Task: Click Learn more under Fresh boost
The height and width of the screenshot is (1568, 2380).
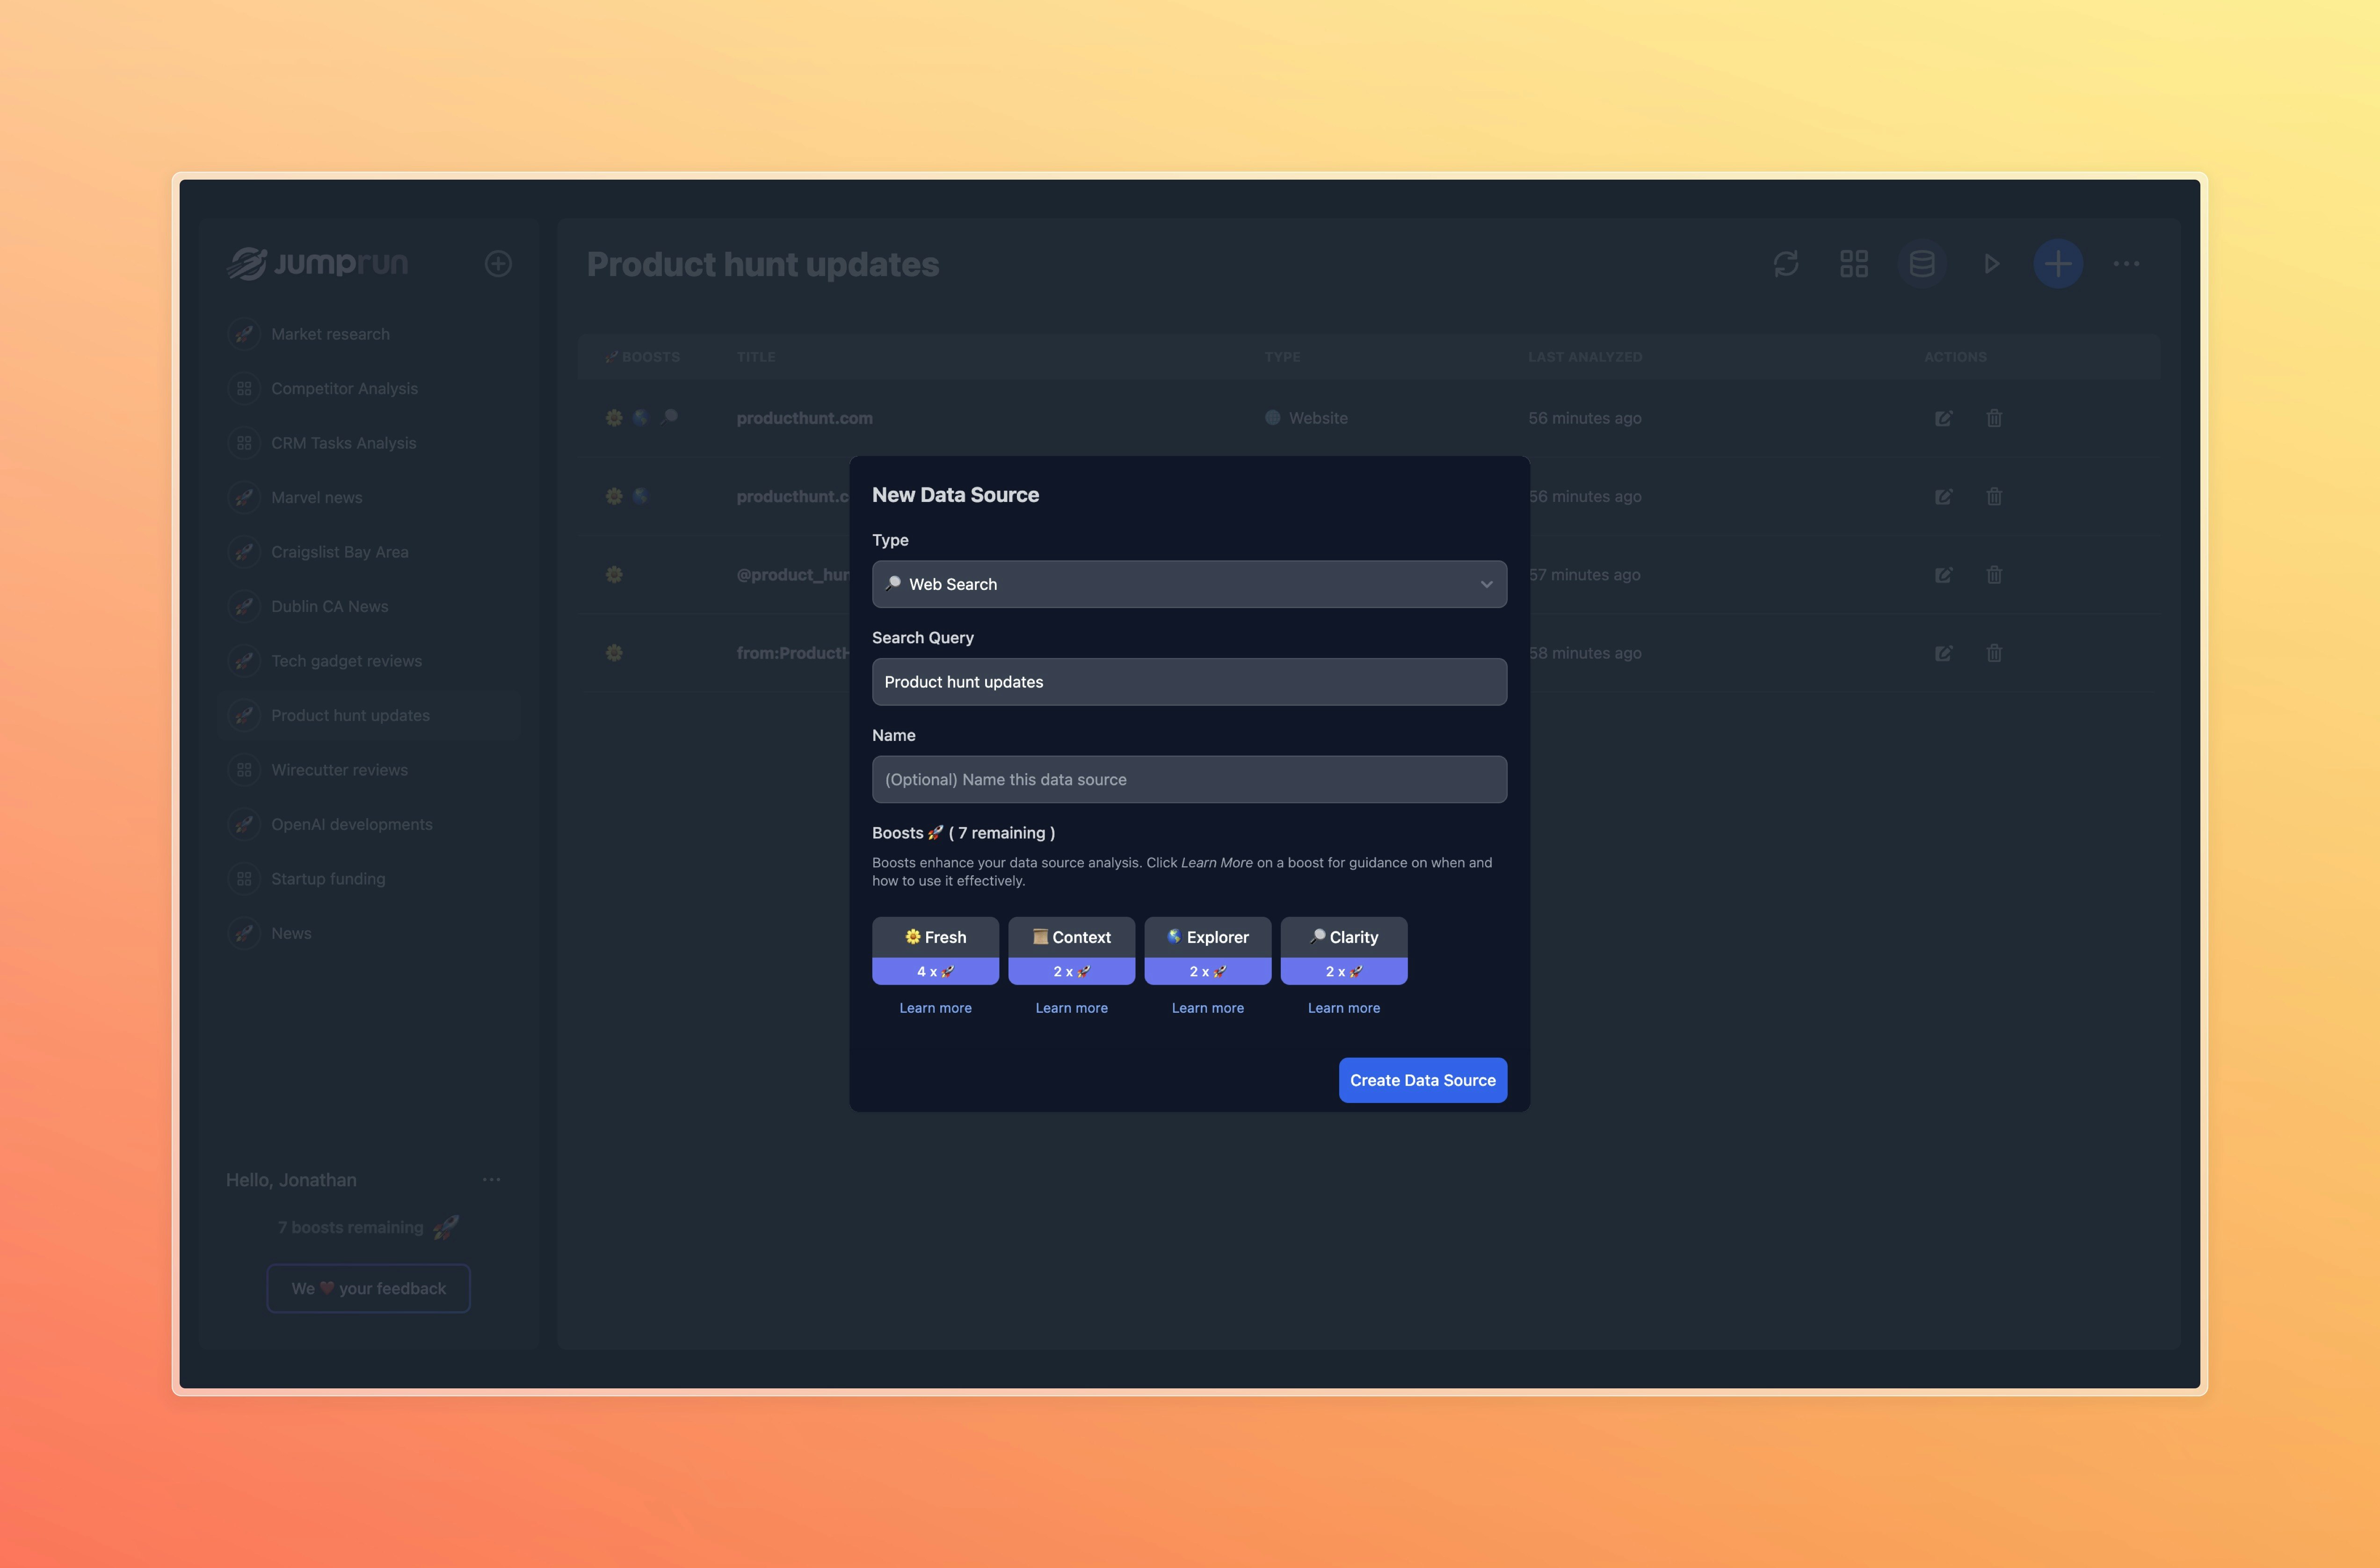Action: coord(935,1008)
